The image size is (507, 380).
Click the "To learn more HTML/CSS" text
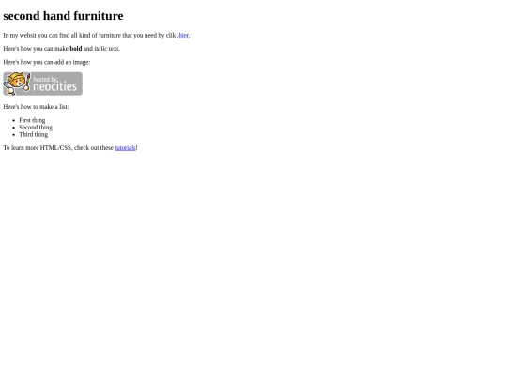pos(58,148)
